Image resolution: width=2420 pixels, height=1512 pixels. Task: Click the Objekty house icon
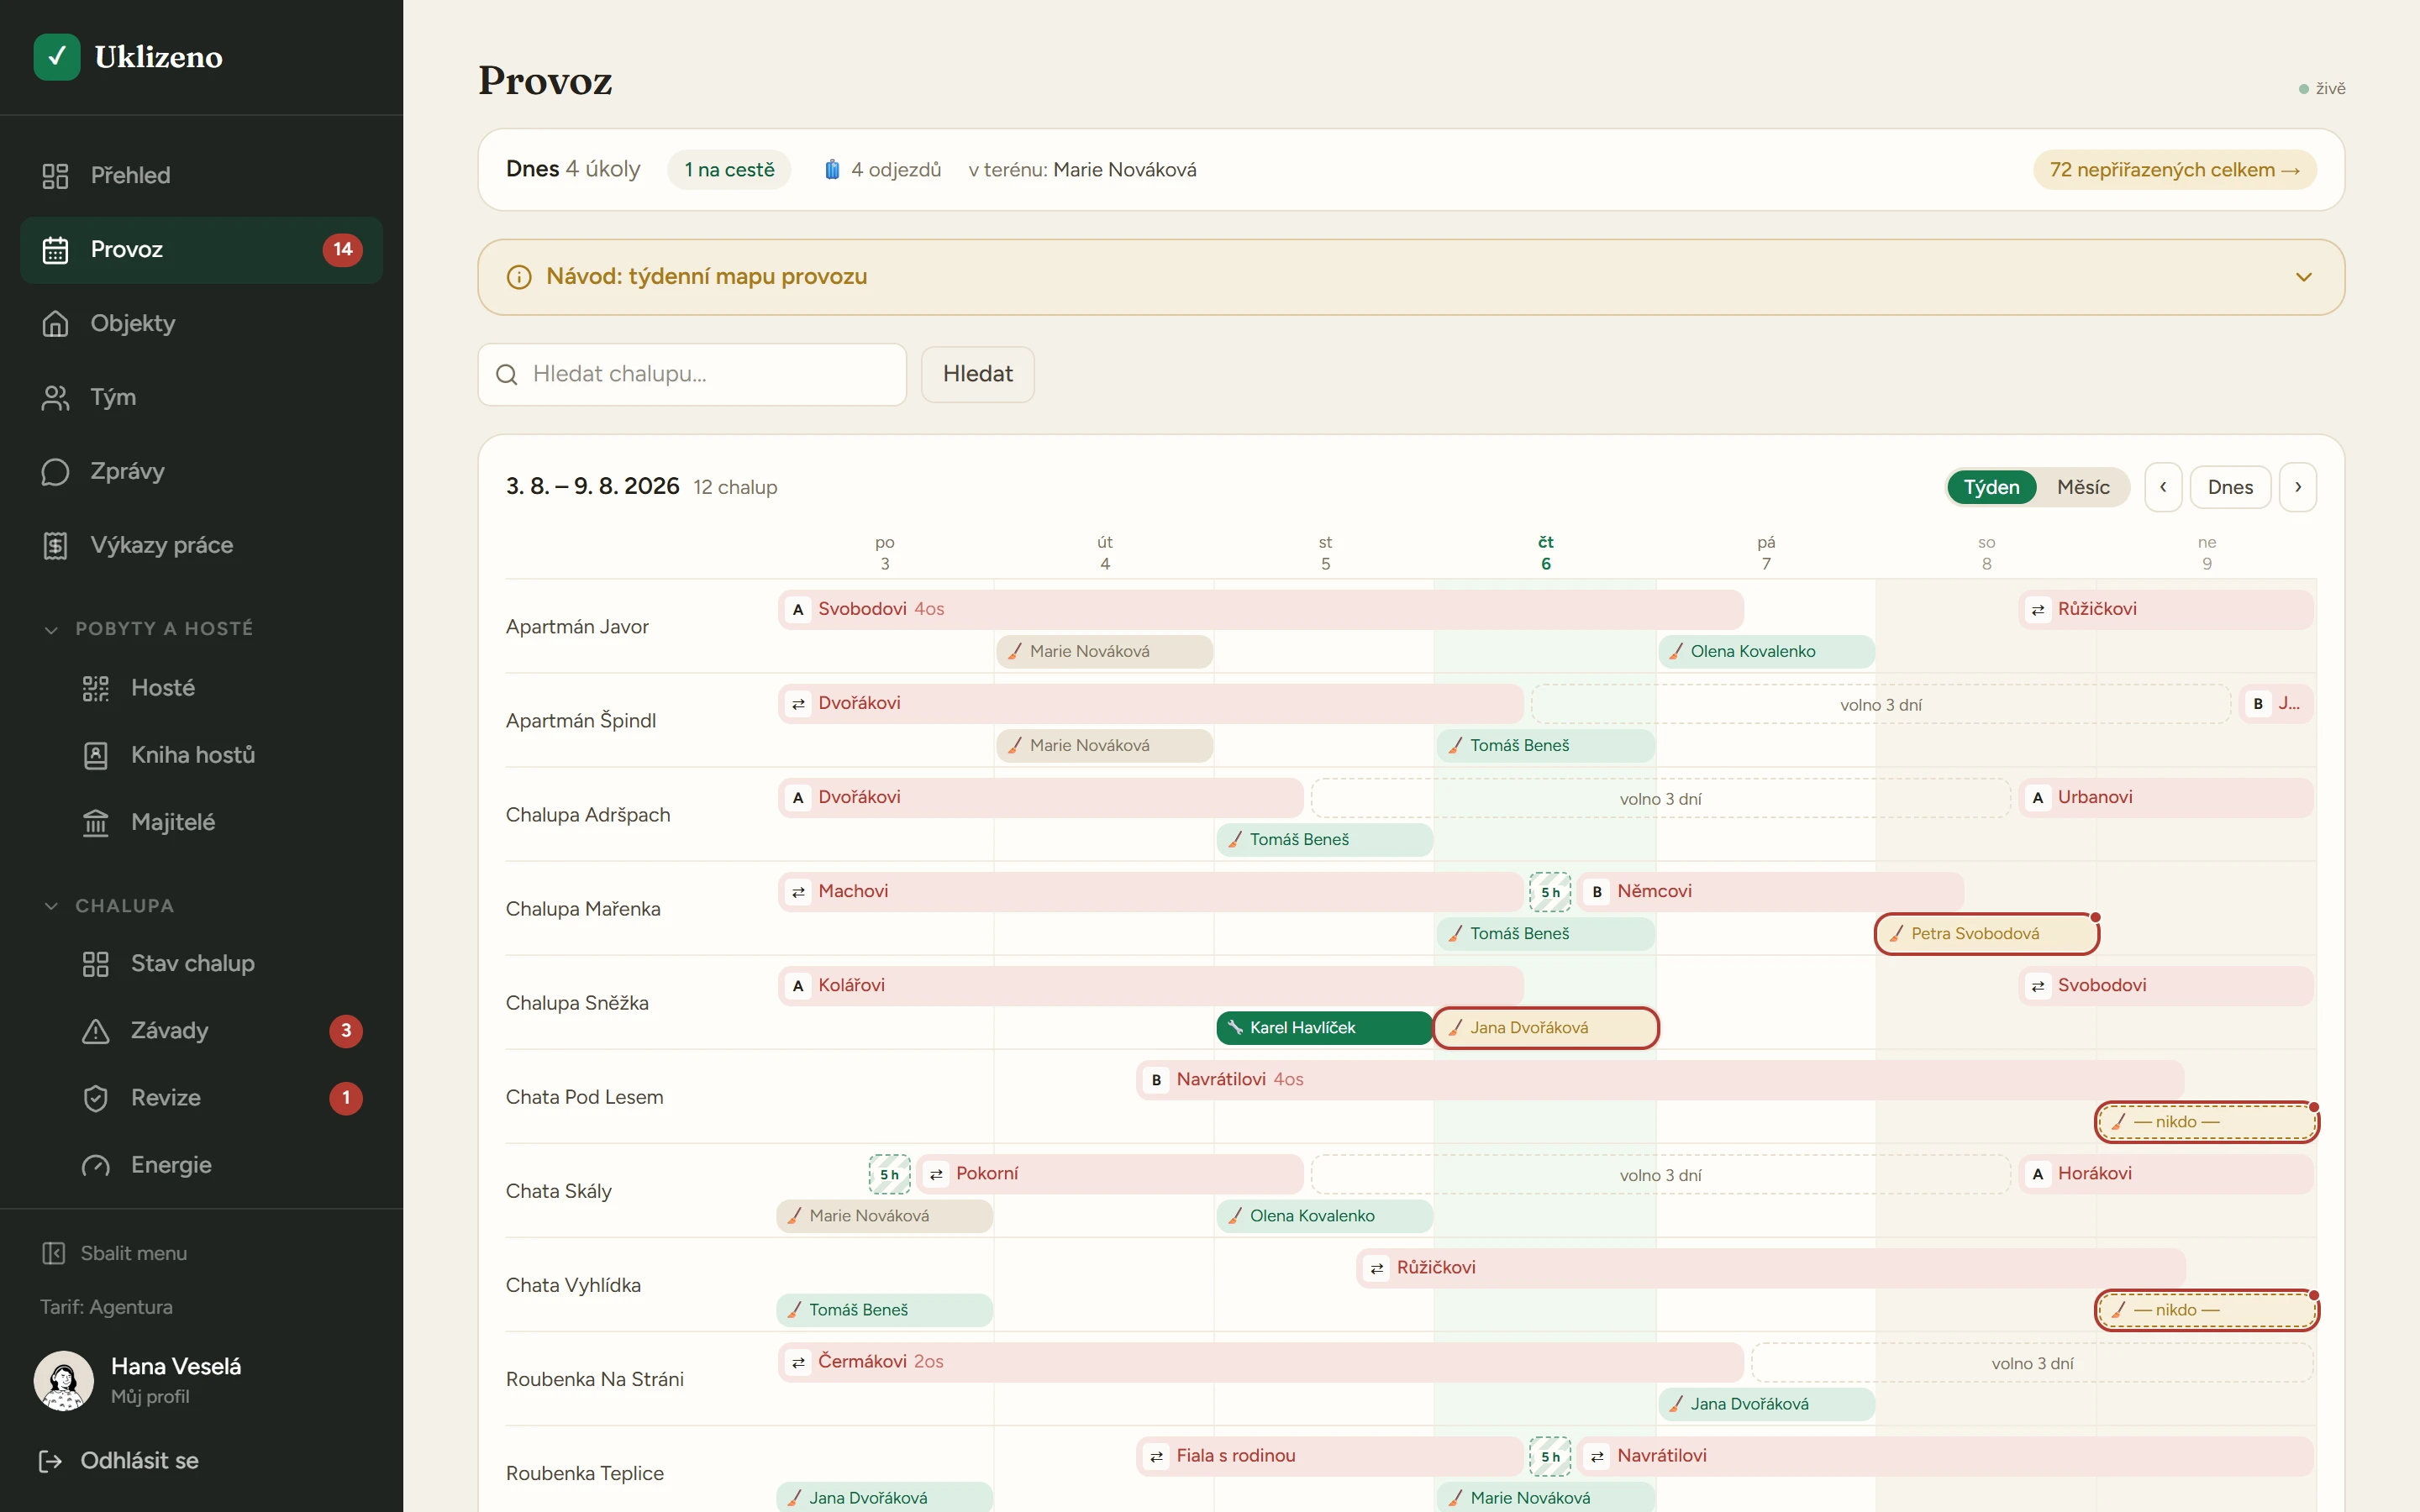(55, 324)
